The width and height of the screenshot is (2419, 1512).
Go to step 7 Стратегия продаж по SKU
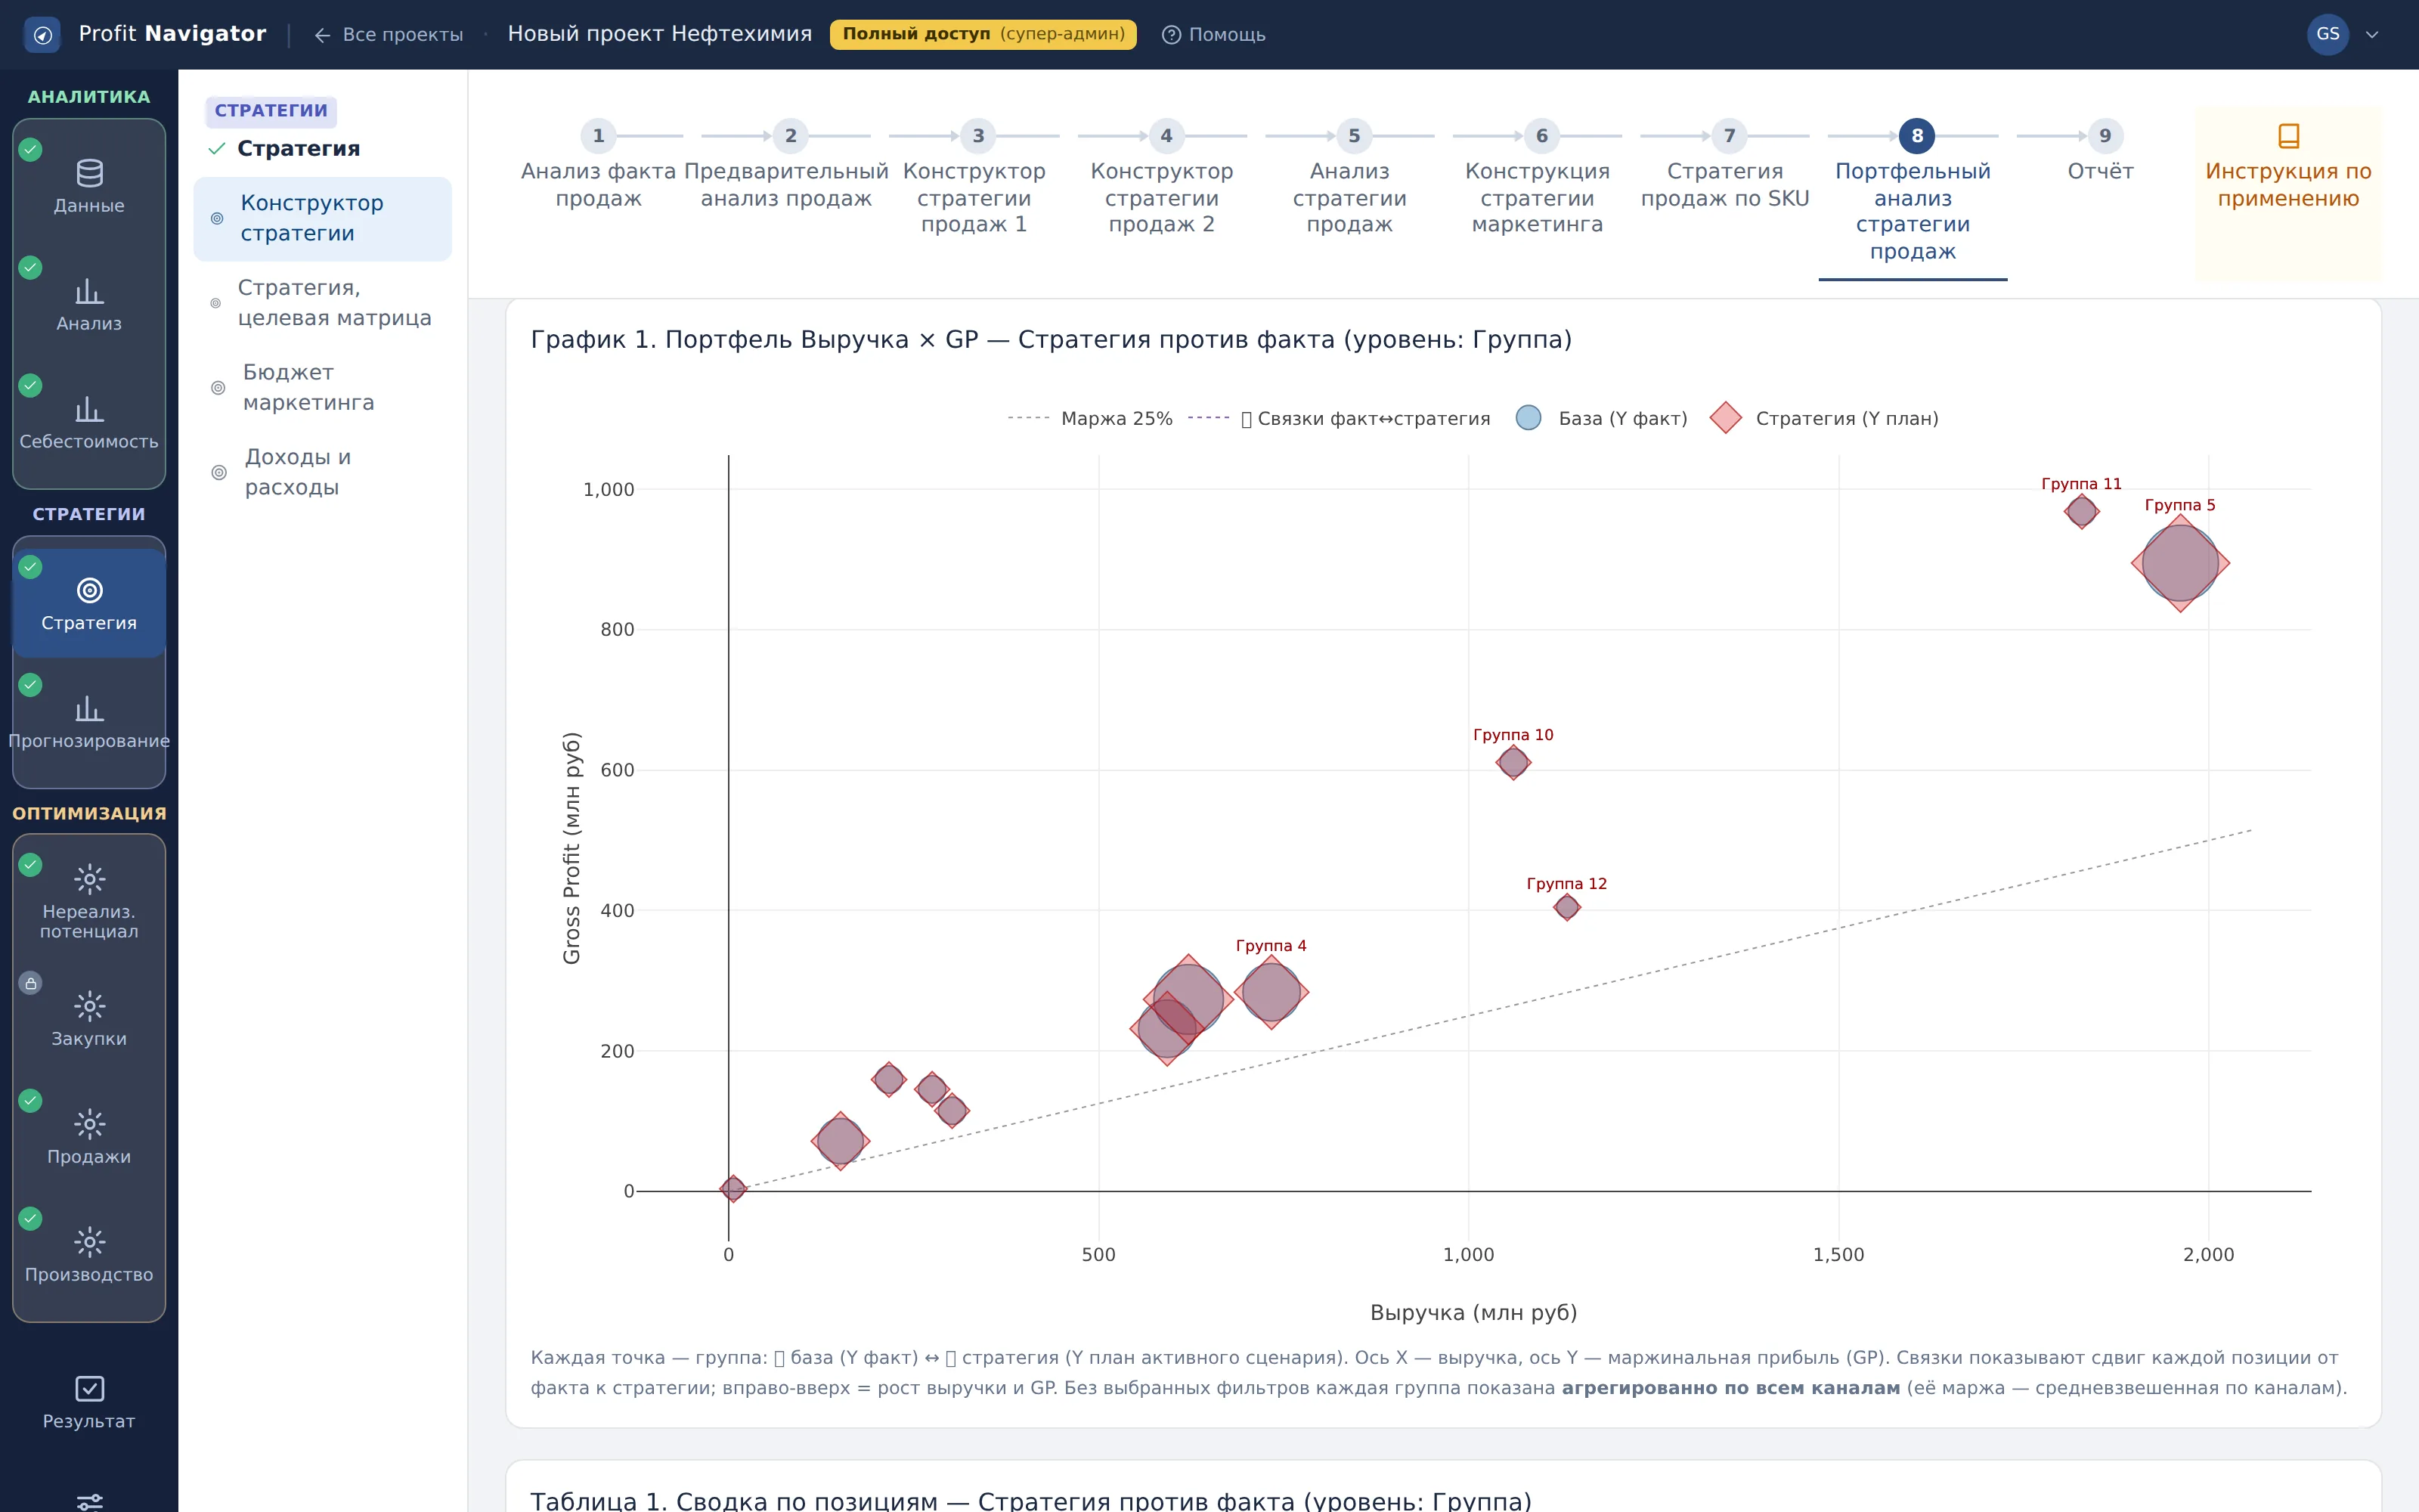pos(1725,165)
